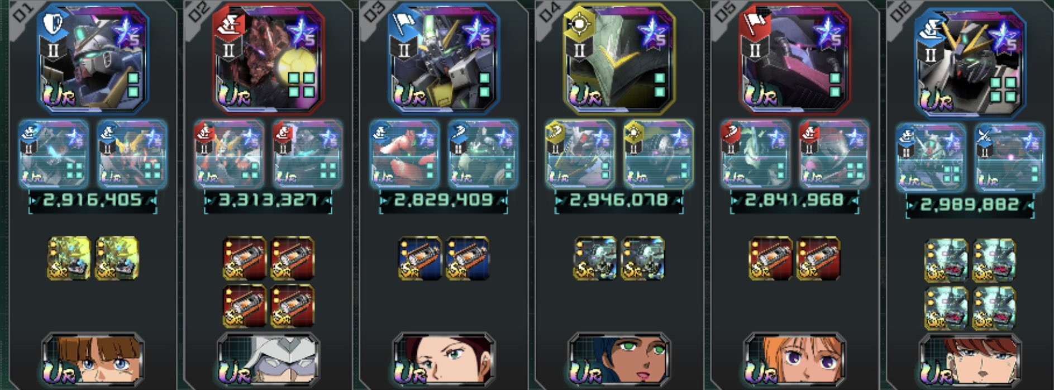Tap the 3,313,327 power rating
Screen dimensions: 1054x390
click(268, 200)
